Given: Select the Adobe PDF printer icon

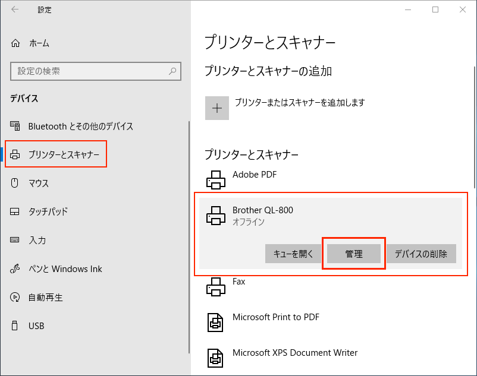Looking at the screenshot, I should (x=215, y=179).
